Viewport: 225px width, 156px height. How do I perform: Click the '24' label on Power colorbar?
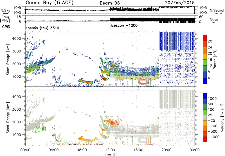[210, 47]
